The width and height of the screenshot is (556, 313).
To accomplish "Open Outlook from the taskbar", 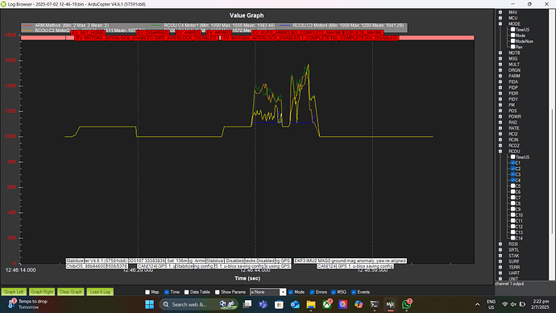I will pos(295,304).
